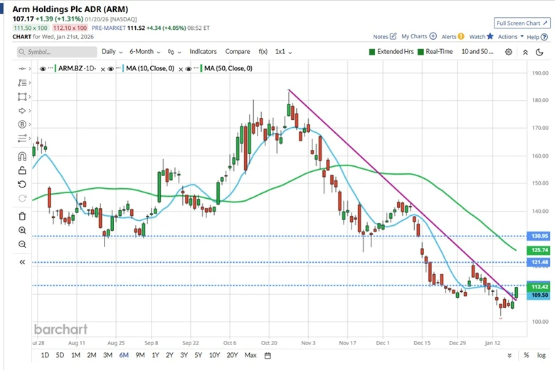Viewport: 555px width, 370px height.
Task: Toggle visibility of ARM.BZ series
Action: [43, 69]
